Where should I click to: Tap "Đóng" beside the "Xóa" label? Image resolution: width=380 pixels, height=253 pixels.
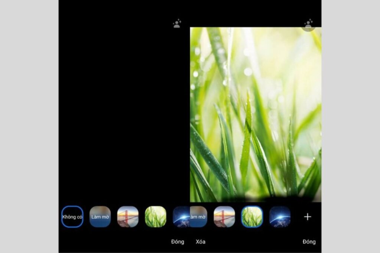point(177,242)
